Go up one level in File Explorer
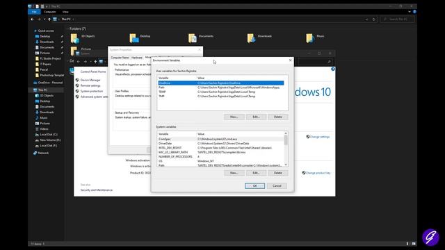The height and width of the screenshot is (250, 445). (49, 19)
